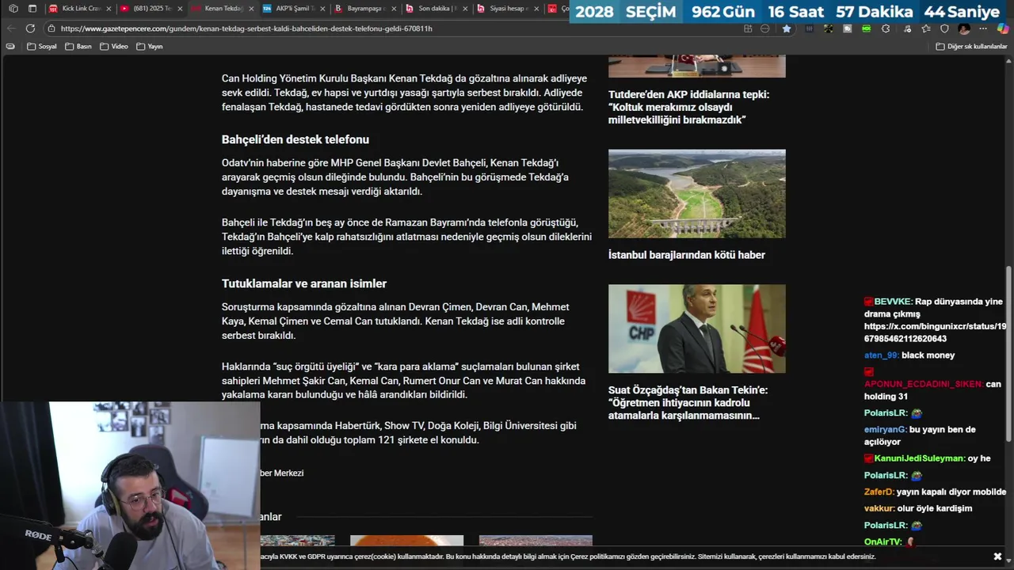The height and width of the screenshot is (570, 1014).
Task: Open the Yayın bookmarks folder
Action: coord(150,47)
